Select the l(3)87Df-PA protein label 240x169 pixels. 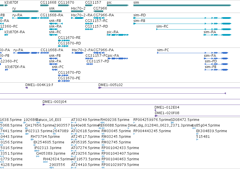click(x=15, y=67)
